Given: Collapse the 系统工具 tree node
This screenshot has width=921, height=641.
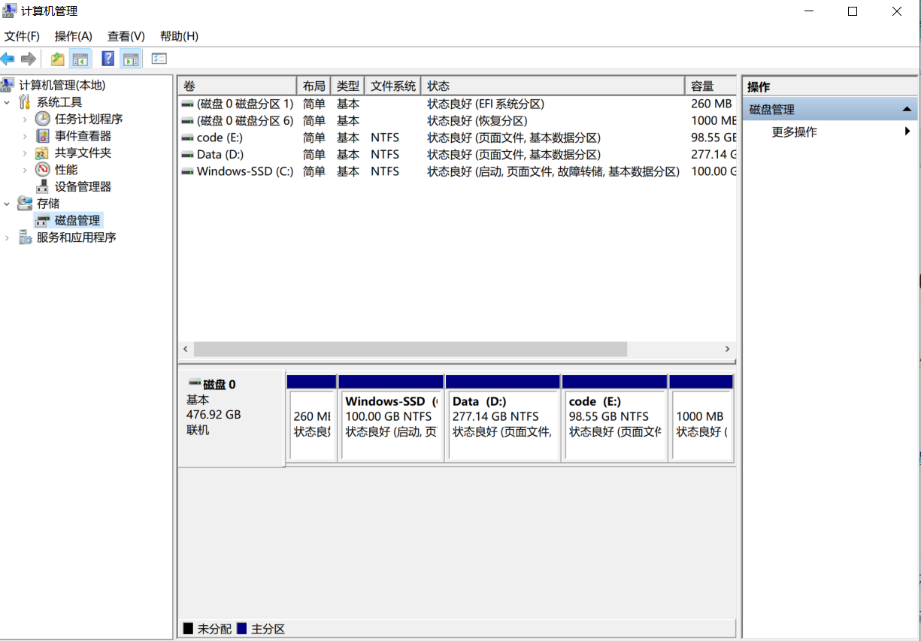Looking at the screenshot, I should 8,102.
